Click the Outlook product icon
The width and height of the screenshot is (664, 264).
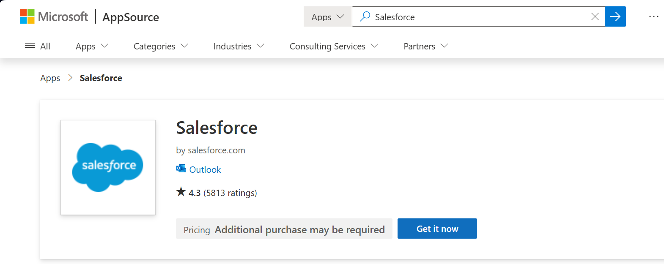tap(181, 169)
